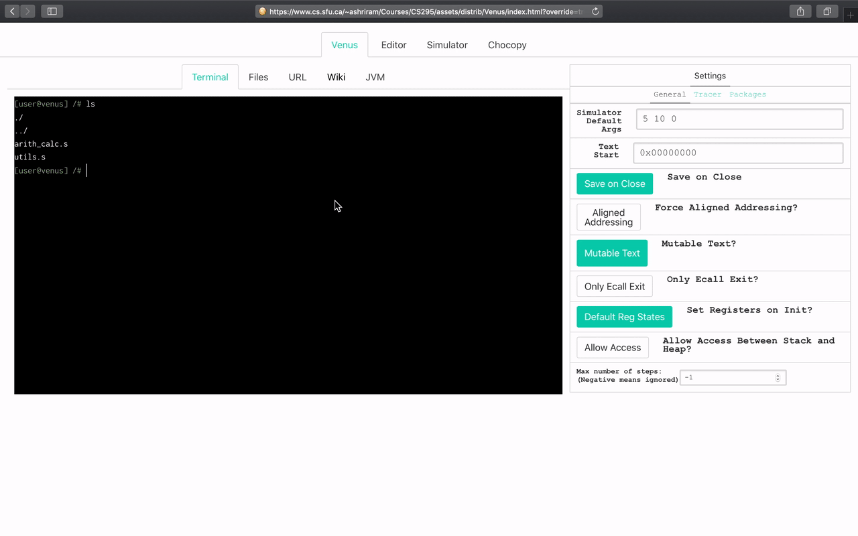The width and height of the screenshot is (858, 536).
Task: Switch to the Editor tab
Action: pyautogui.click(x=393, y=45)
